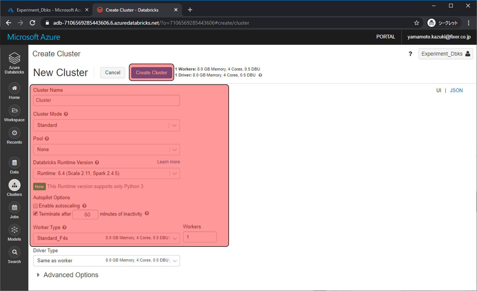Open the Workspace folder icon
Viewport: 477px width, 291px height.
coord(14,111)
